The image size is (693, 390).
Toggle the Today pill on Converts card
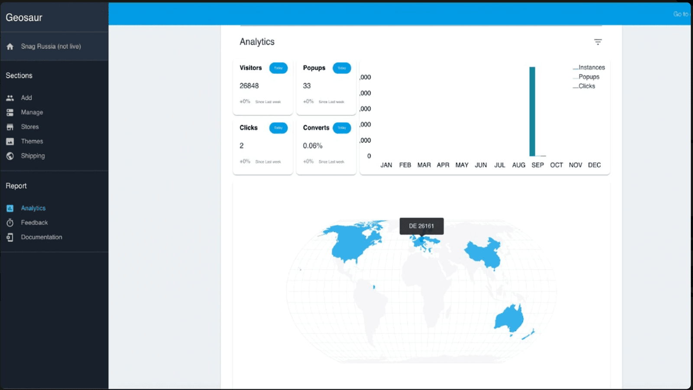(342, 128)
